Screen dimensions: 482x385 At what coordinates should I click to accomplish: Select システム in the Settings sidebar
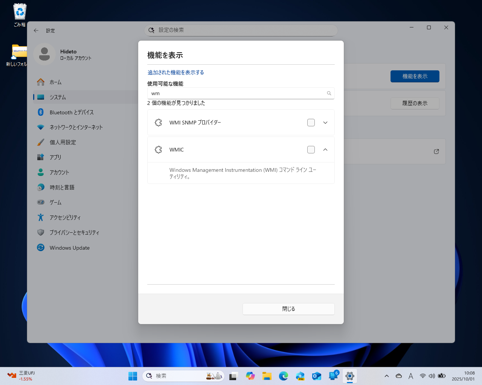click(85, 97)
